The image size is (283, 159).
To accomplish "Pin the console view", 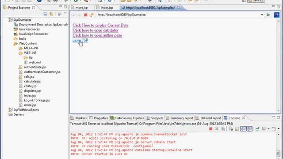I will point(257,129).
